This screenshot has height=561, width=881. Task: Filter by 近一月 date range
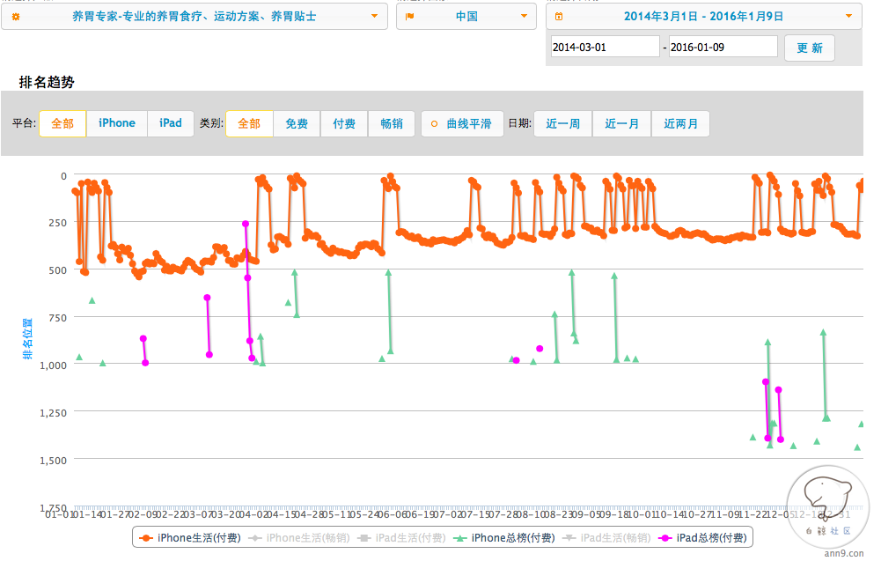621,124
